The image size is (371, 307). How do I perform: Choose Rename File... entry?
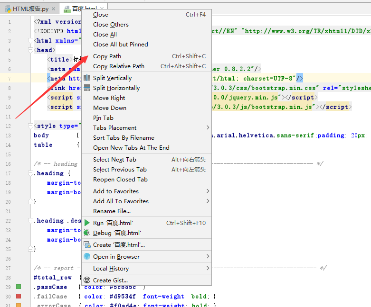point(146,211)
